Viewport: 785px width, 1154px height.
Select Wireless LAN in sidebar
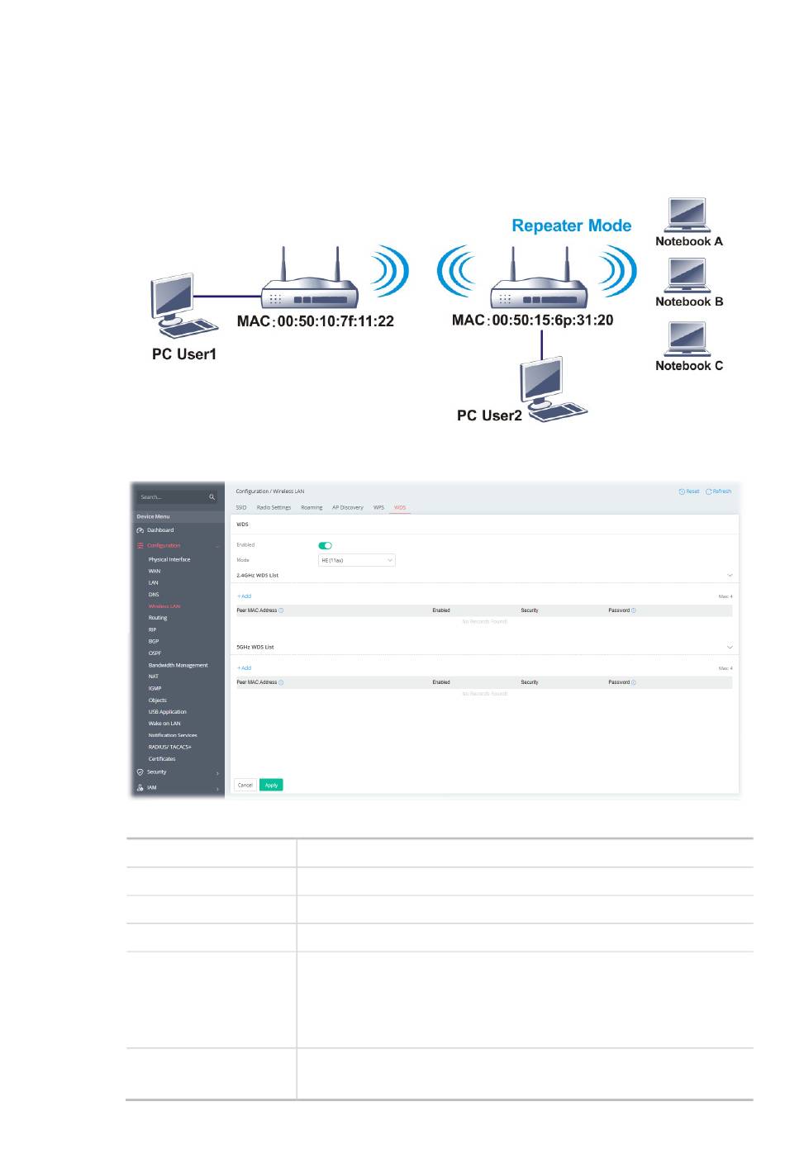[x=164, y=606]
